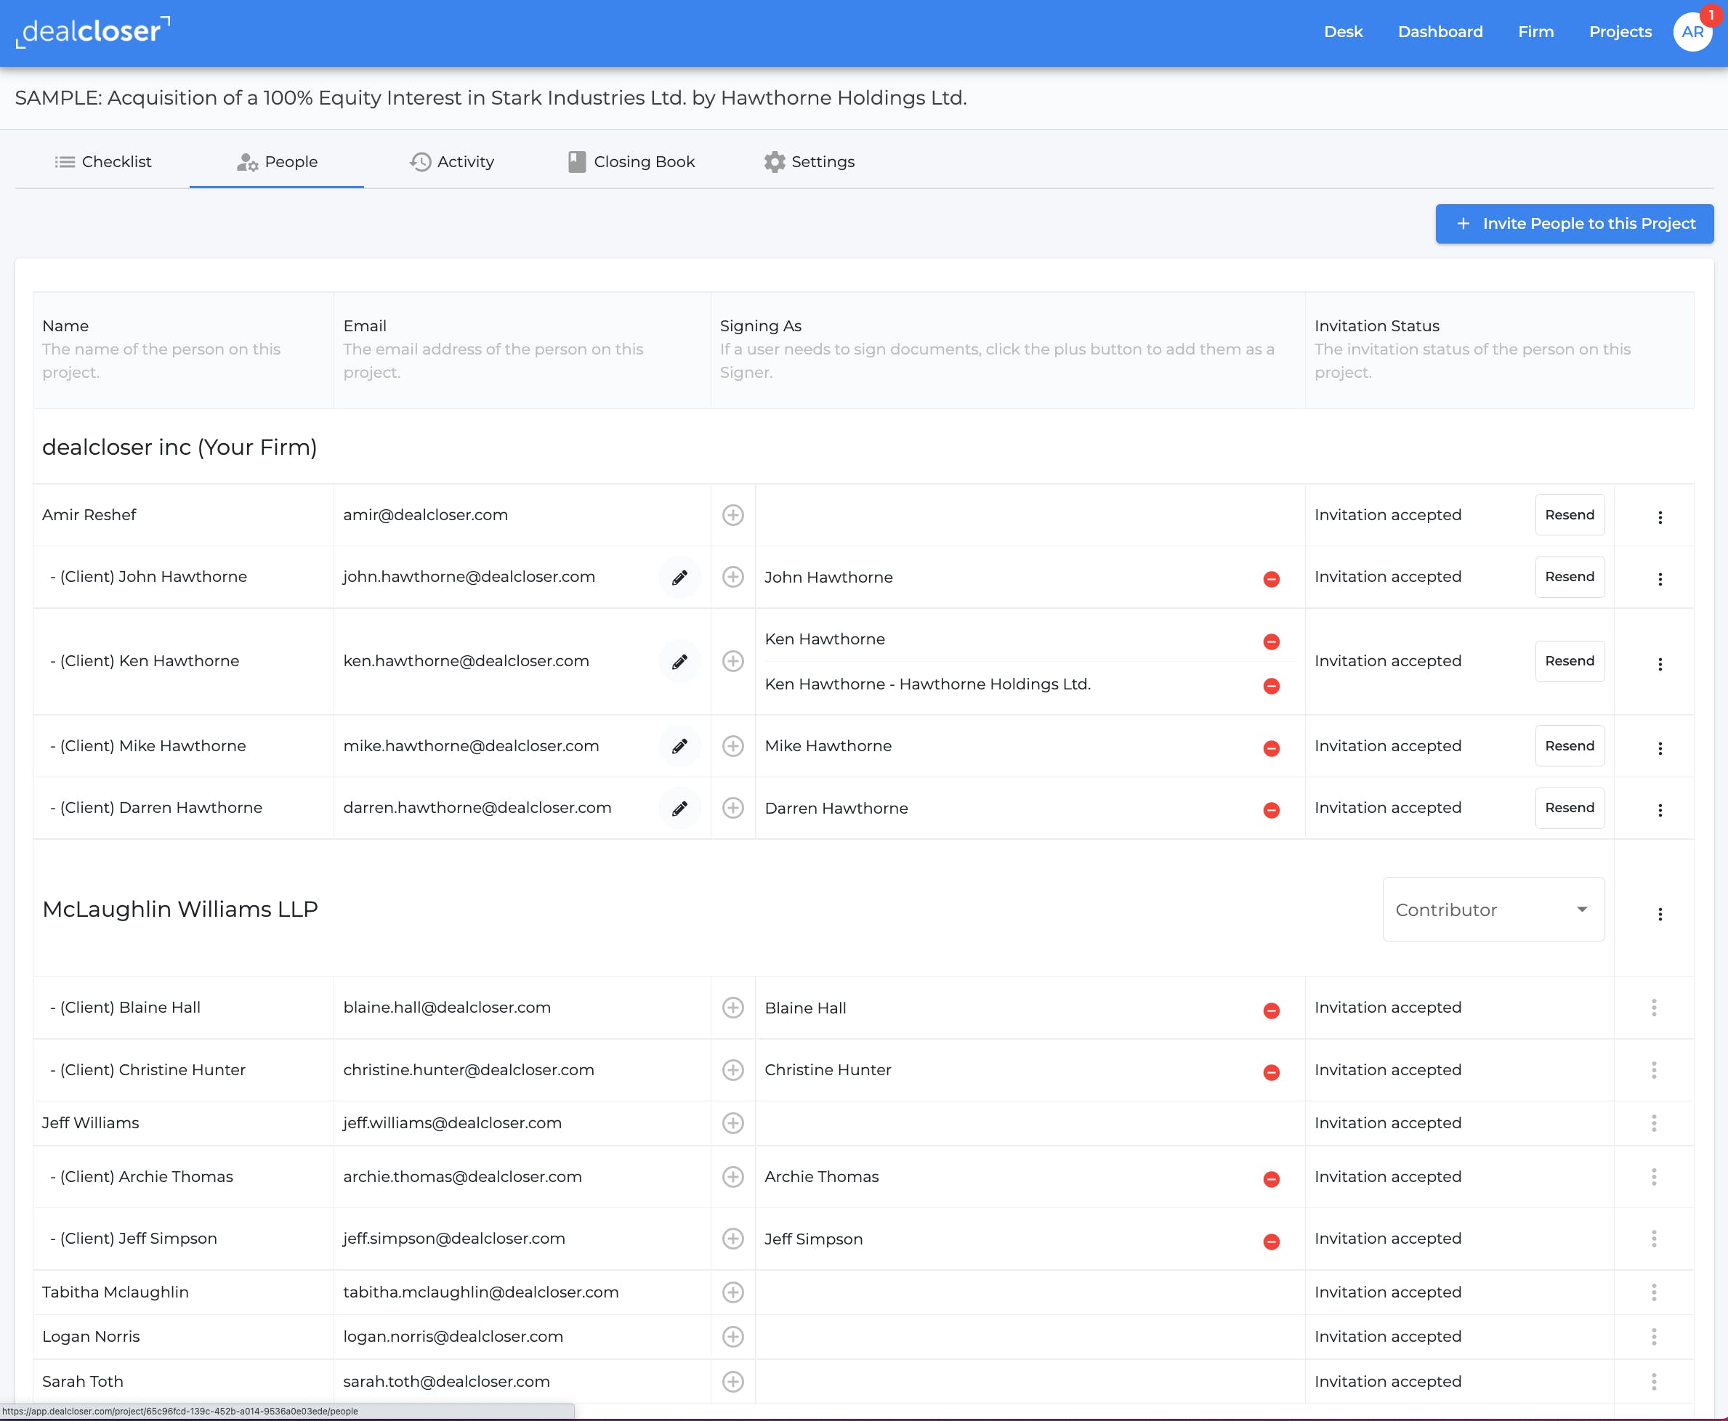This screenshot has width=1728, height=1421.
Task: Open the Activity tab
Action: (452, 162)
